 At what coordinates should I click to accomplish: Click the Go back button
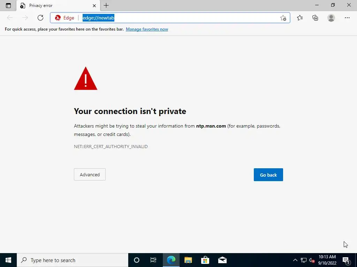coord(268,175)
